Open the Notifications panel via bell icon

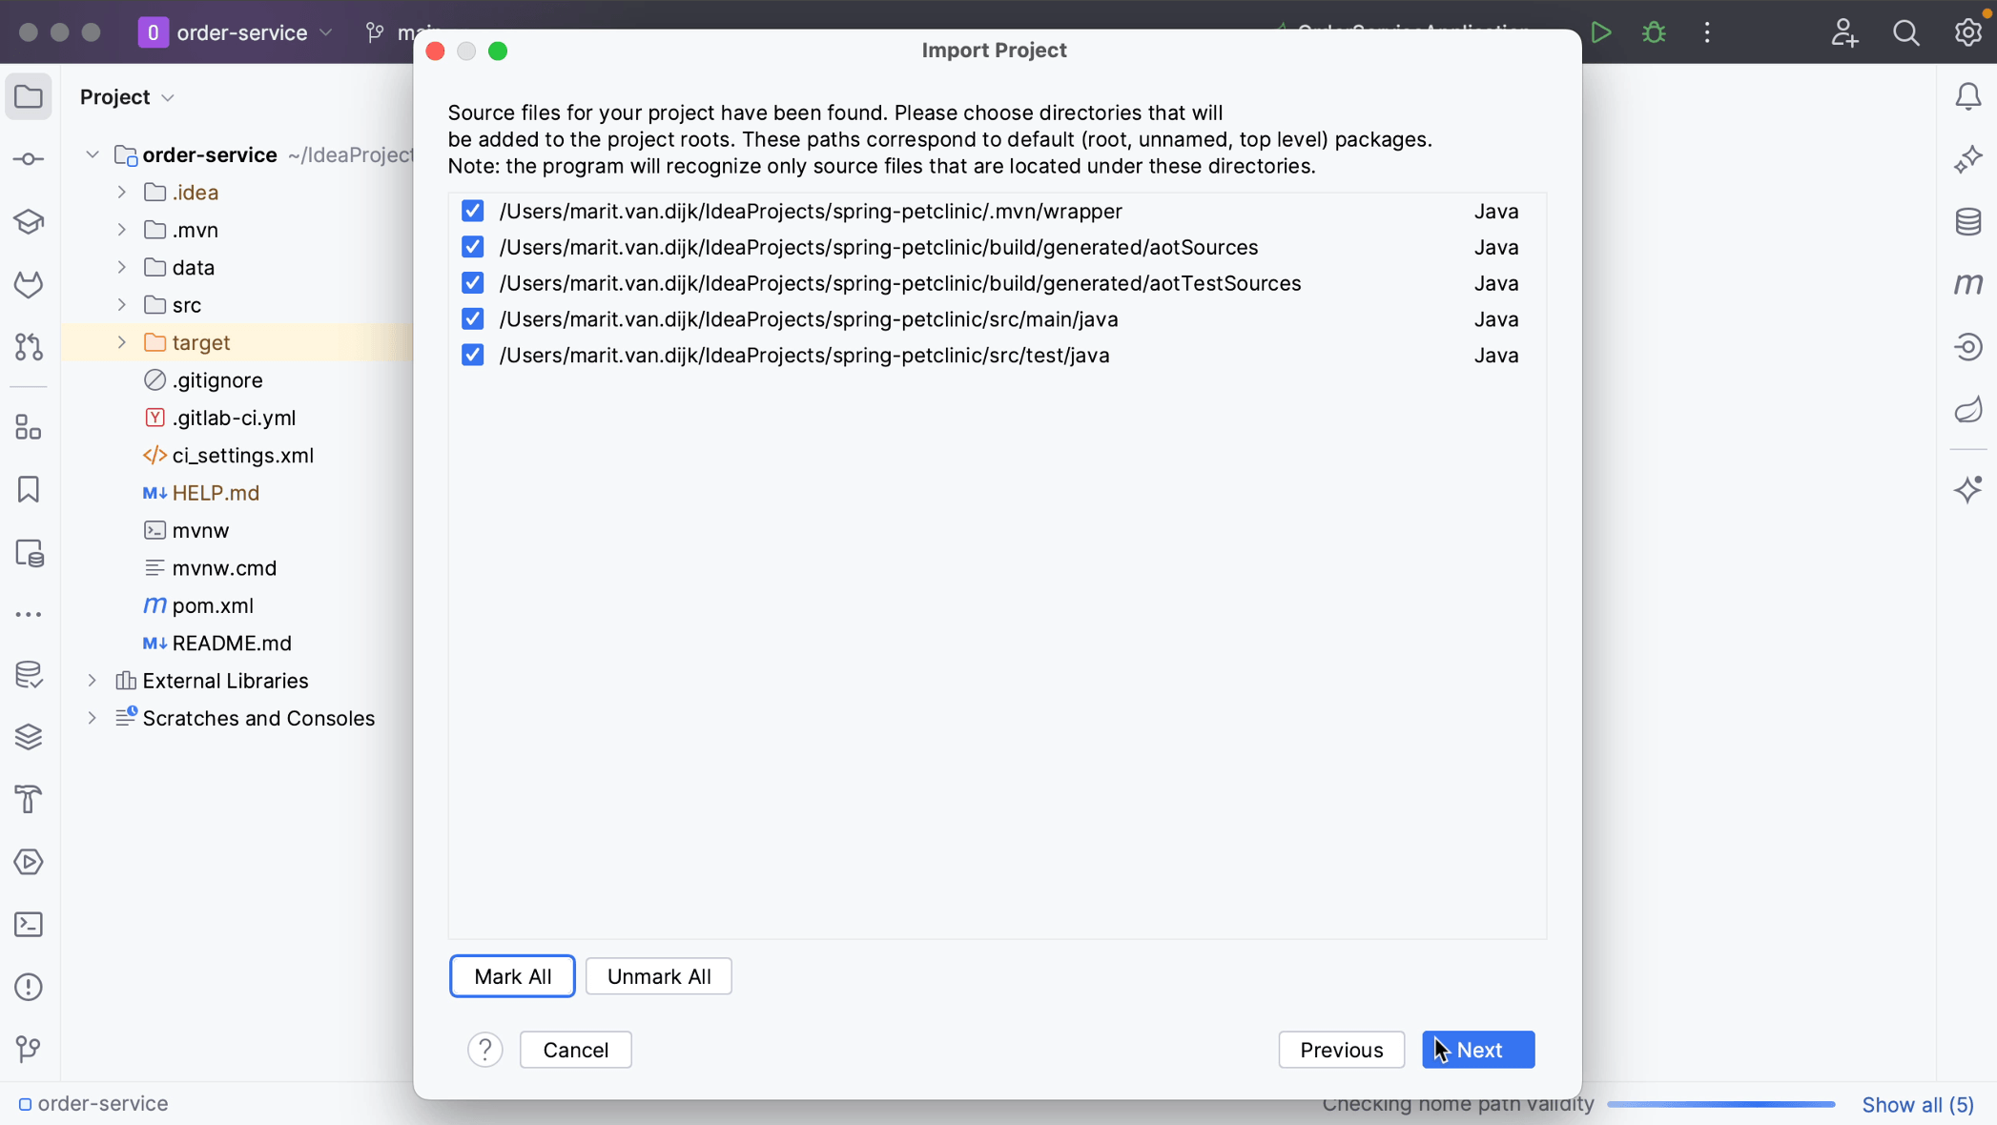pyautogui.click(x=1967, y=95)
